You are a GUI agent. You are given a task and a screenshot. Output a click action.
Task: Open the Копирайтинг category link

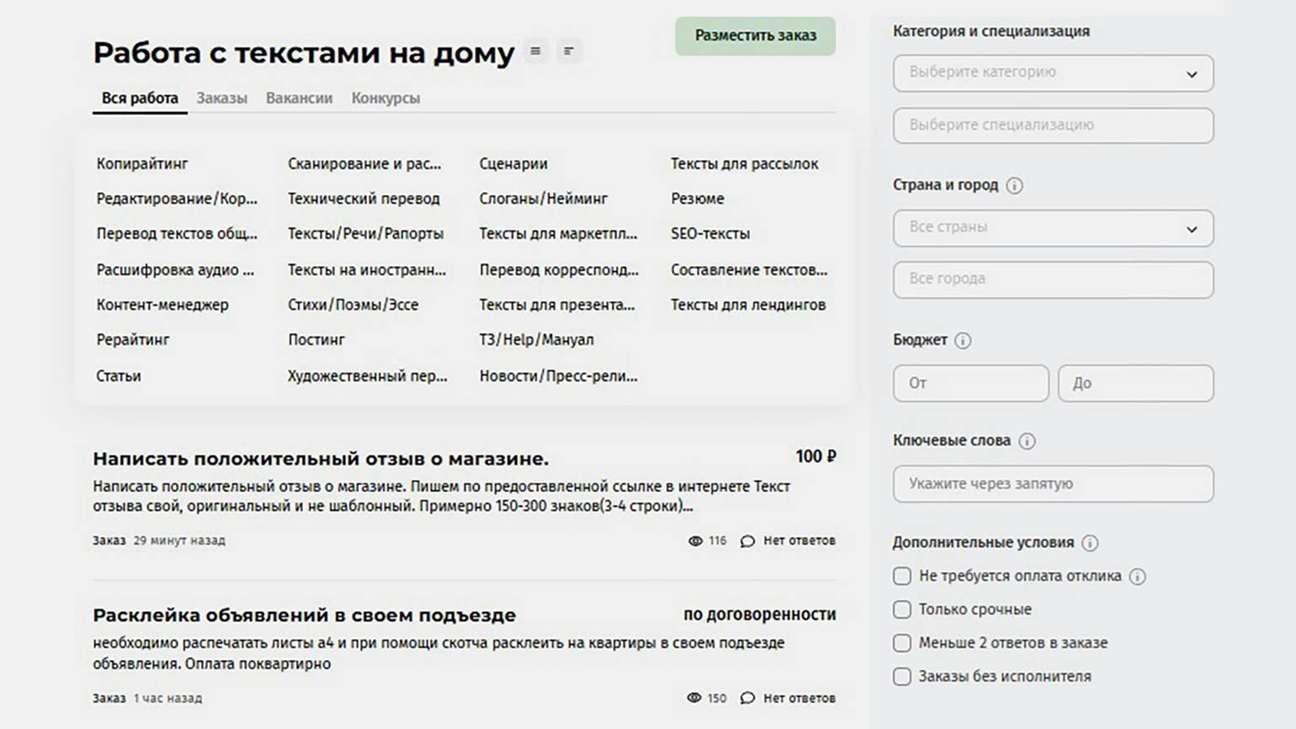[x=142, y=164]
